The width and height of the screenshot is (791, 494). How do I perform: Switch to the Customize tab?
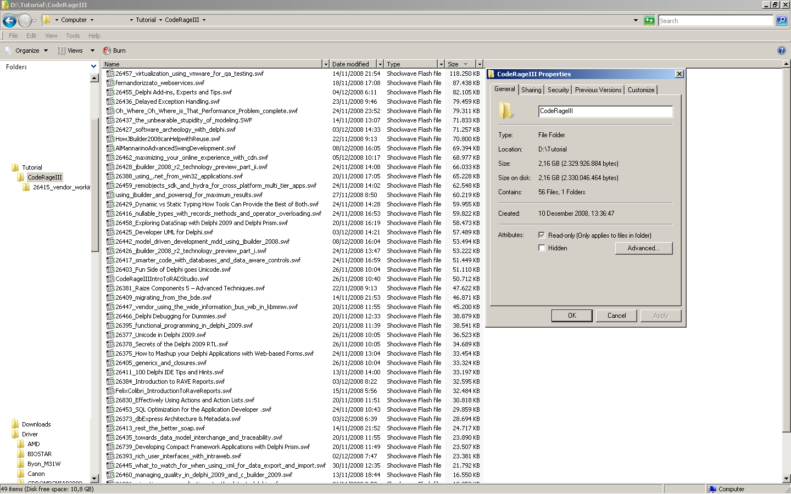(x=641, y=90)
